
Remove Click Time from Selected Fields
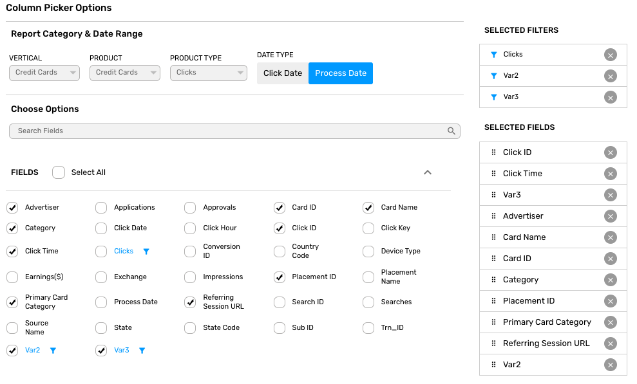pyautogui.click(x=610, y=174)
